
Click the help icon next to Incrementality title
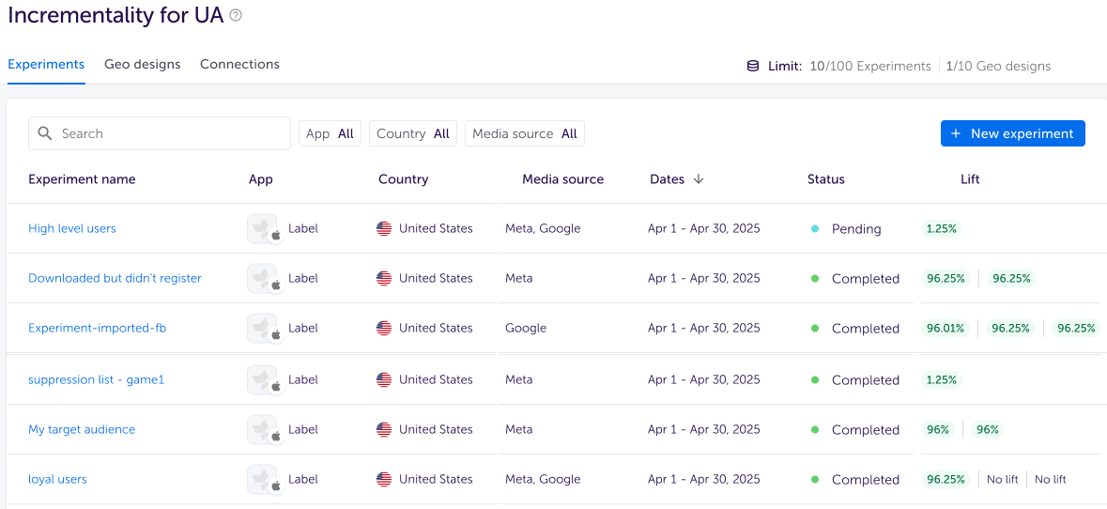click(236, 15)
